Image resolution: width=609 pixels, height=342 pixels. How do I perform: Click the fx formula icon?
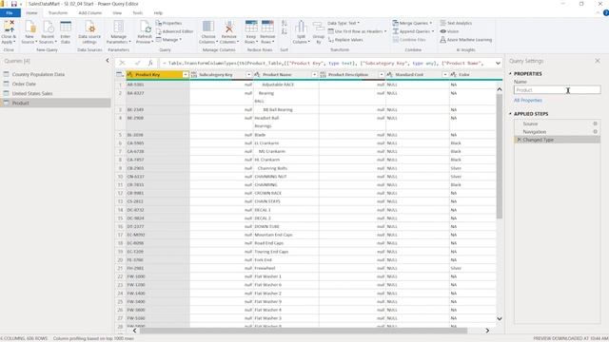point(150,63)
